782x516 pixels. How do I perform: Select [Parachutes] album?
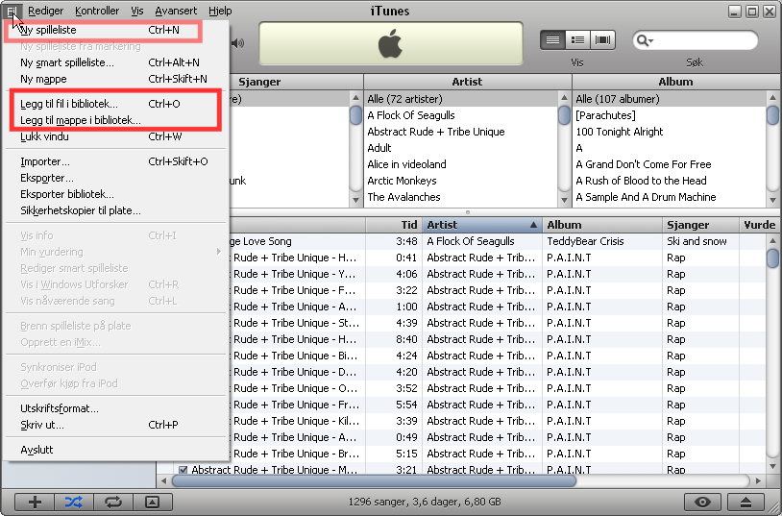(x=670, y=115)
